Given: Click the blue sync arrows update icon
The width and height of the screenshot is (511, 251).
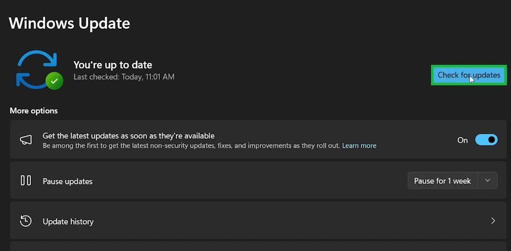Looking at the screenshot, I should tap(37, 70).
